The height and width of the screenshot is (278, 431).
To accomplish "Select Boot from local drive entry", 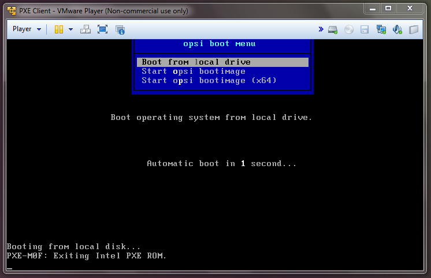I will [x=222, y=62].
